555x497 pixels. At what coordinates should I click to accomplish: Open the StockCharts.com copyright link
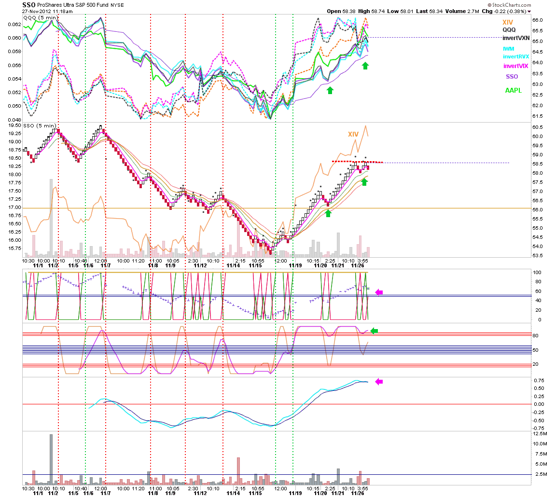point(509,5)
